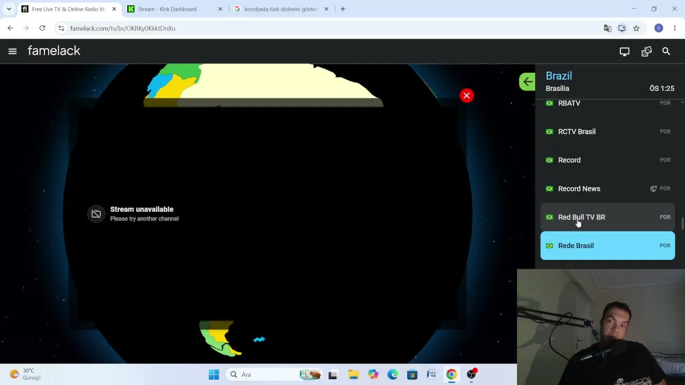Open the Red Bull TV BR channel

[607, 217]
